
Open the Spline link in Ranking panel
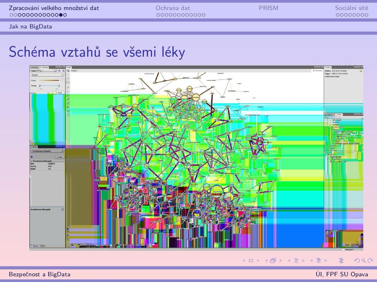tap(33, 93)
